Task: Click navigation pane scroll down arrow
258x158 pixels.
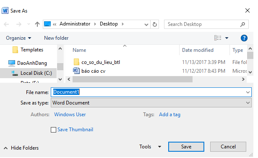Action: [x=60, y=79]
